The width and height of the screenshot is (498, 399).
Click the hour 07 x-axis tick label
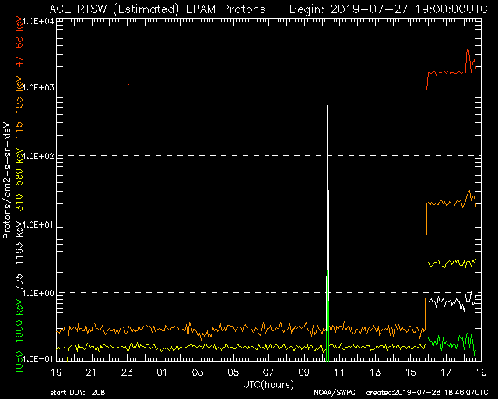pyautogui.click(x=268, y=372)
